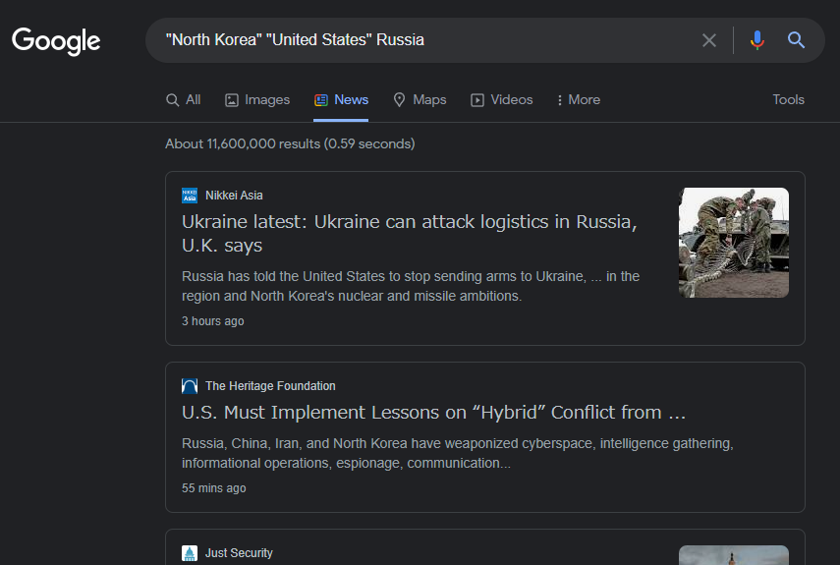Expand the More search options menu
Image resolution: width=840 pixels, height=565 pixels.
click(579, 100)
